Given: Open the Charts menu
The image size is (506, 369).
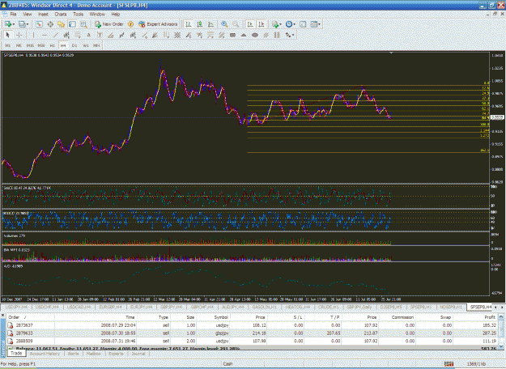Looking at the screenshot, I should click(61, 15).
